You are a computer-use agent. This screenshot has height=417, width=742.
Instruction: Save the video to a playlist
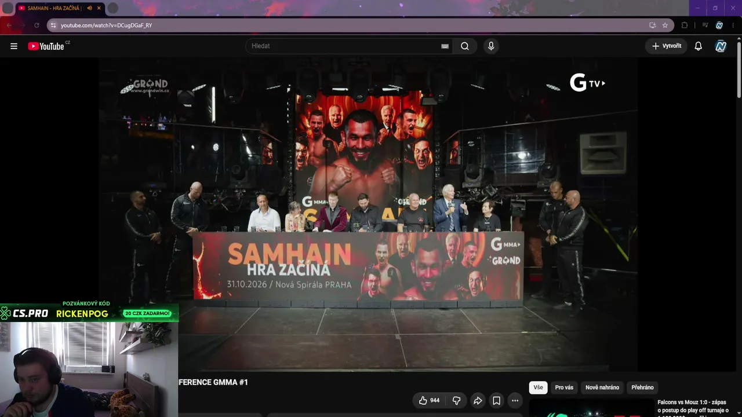[496, 400]
